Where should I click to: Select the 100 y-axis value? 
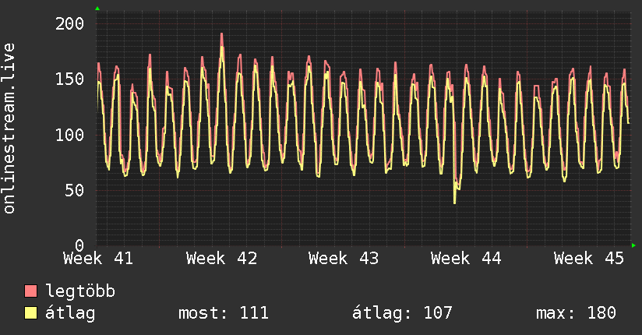pos(69,135)
